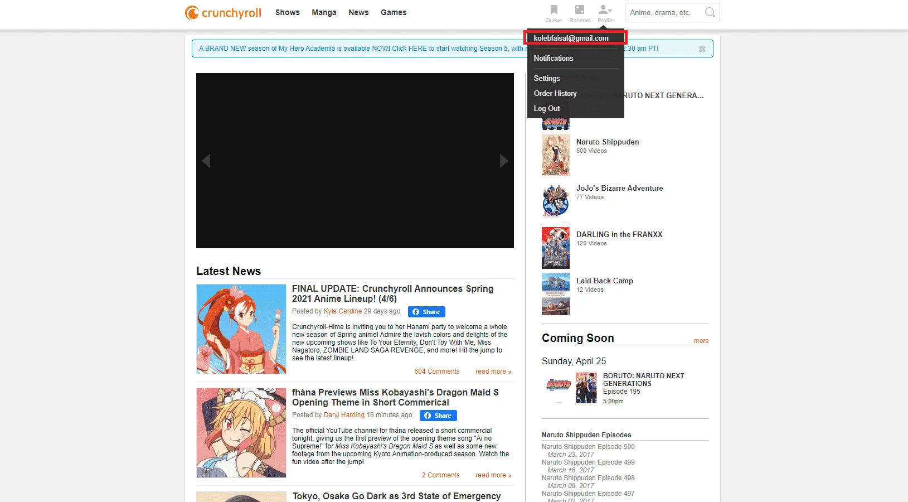The height and width of the screenshot is (502, 908).
Task: Open Naruto Shippuden Episode 500 link
Action: [x=588, y=447]
